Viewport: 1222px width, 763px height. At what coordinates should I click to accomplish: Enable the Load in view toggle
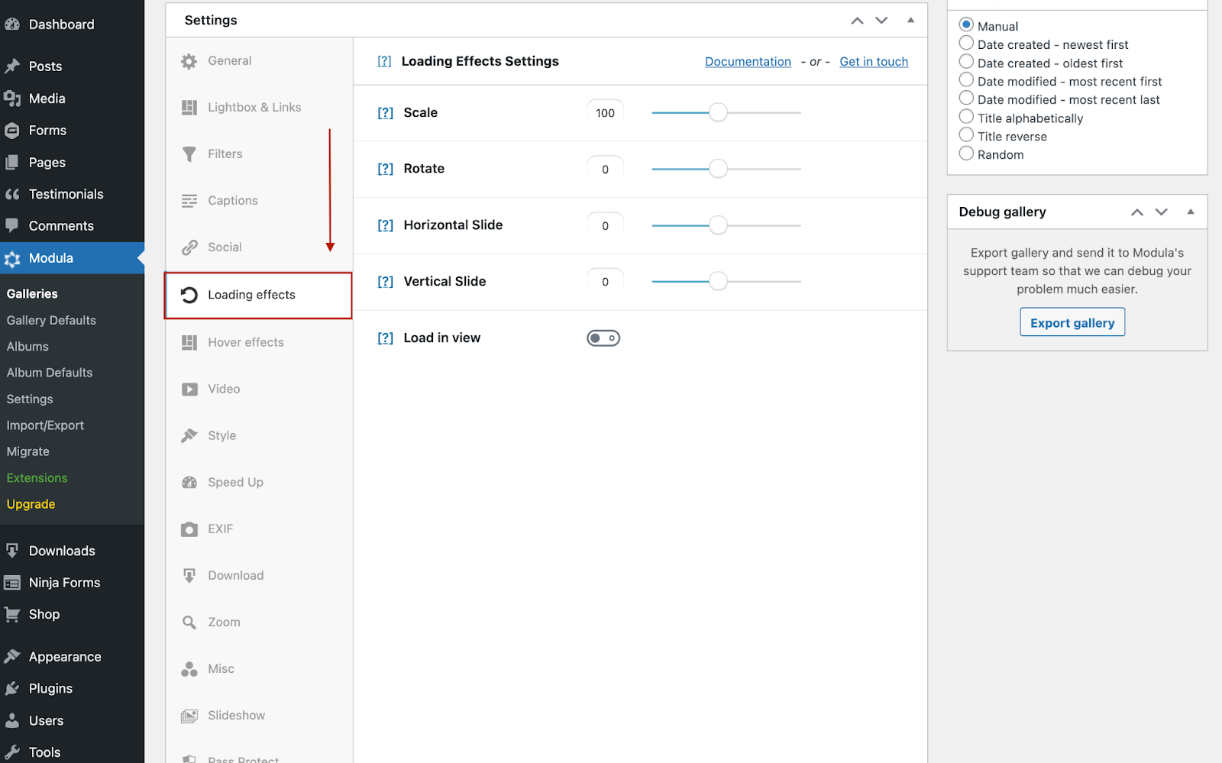(x=603, y=338)
